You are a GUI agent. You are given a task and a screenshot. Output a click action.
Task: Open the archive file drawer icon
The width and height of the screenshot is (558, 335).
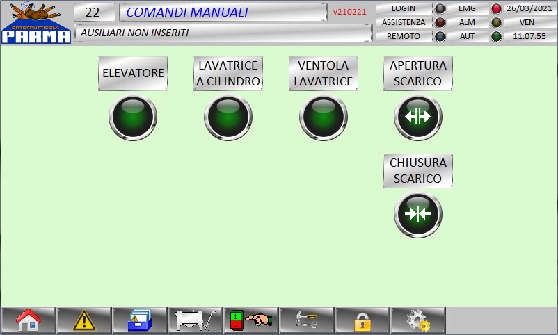(x=139, y=320)
